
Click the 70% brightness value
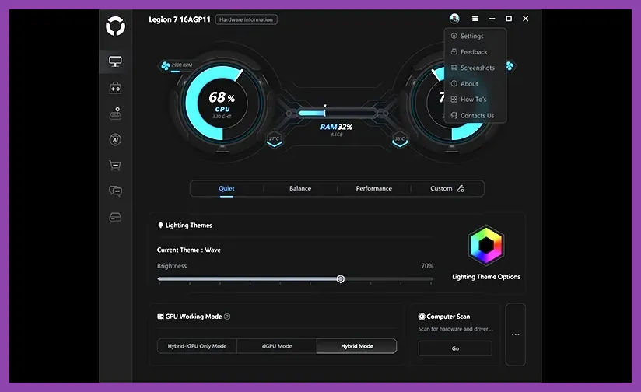[x=427, y=266]
